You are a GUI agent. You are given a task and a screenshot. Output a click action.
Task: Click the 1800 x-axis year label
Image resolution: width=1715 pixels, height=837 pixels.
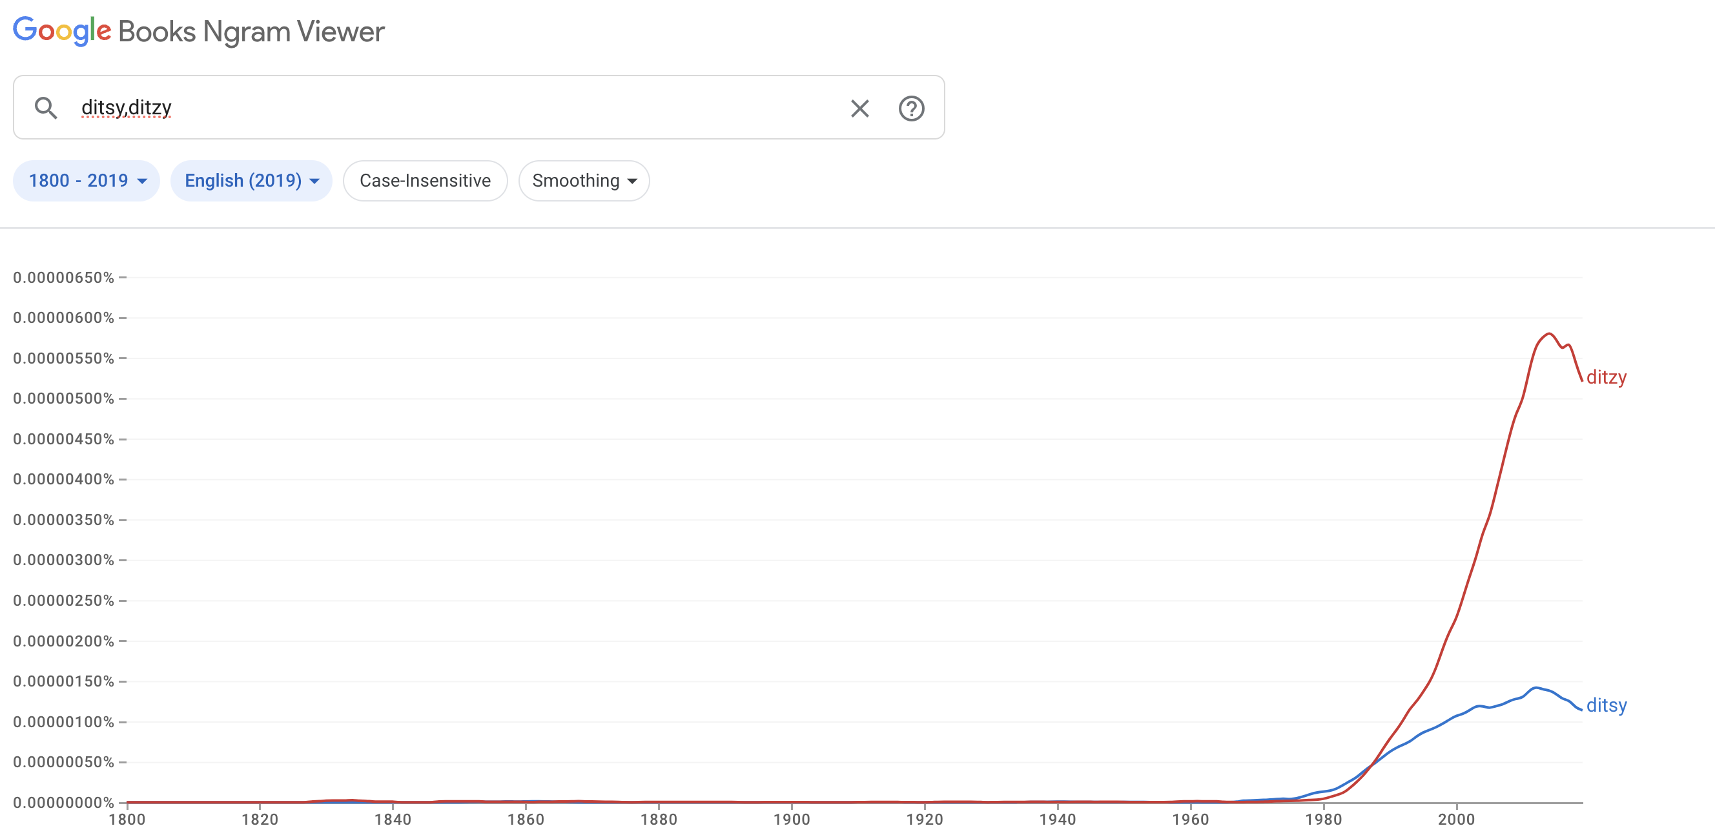tap(127, 819)
